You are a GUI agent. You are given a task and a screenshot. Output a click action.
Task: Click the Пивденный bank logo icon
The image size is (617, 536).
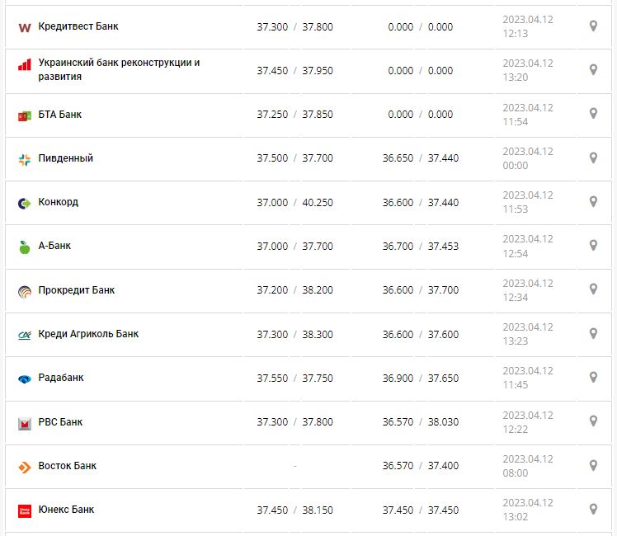(x=24, y=159)
